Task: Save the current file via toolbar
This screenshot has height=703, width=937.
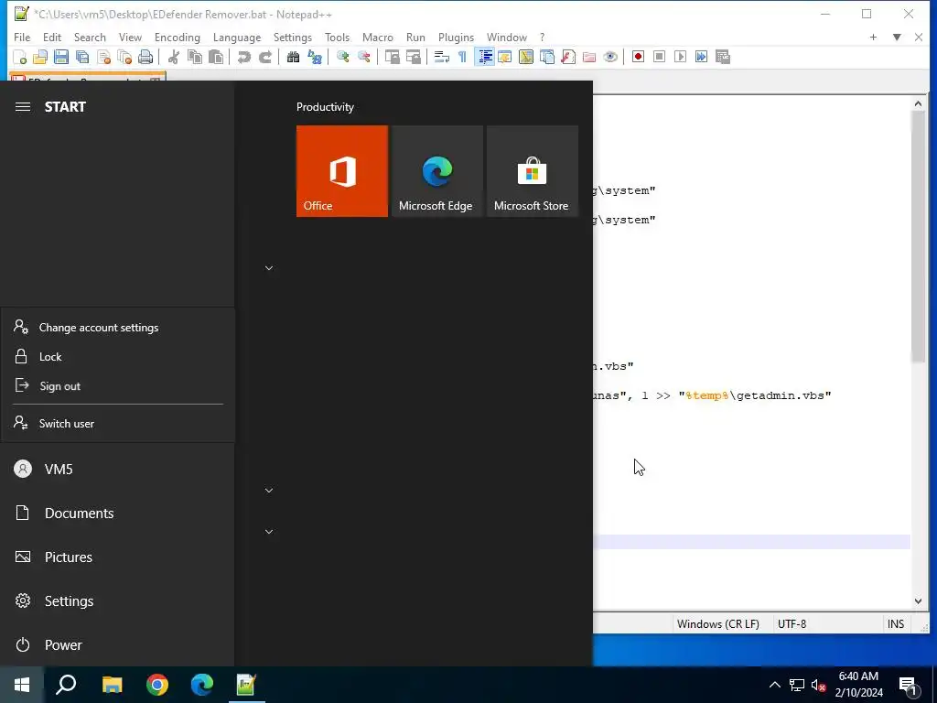Action: tap(61, 57)
